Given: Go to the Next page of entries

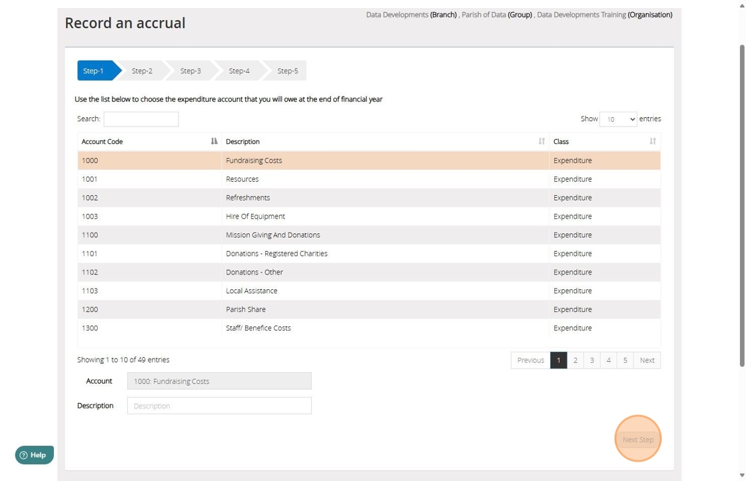Looking at the screenshot, I should [647, 360].
